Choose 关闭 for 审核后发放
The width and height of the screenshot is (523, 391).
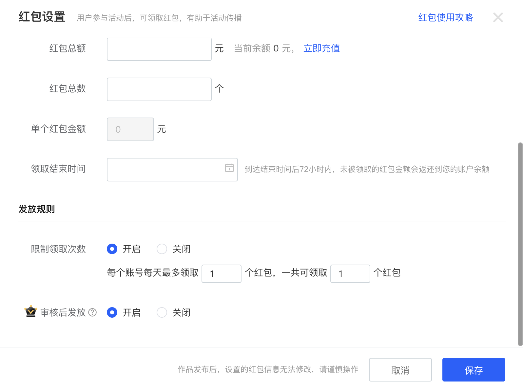click(162, 313)
